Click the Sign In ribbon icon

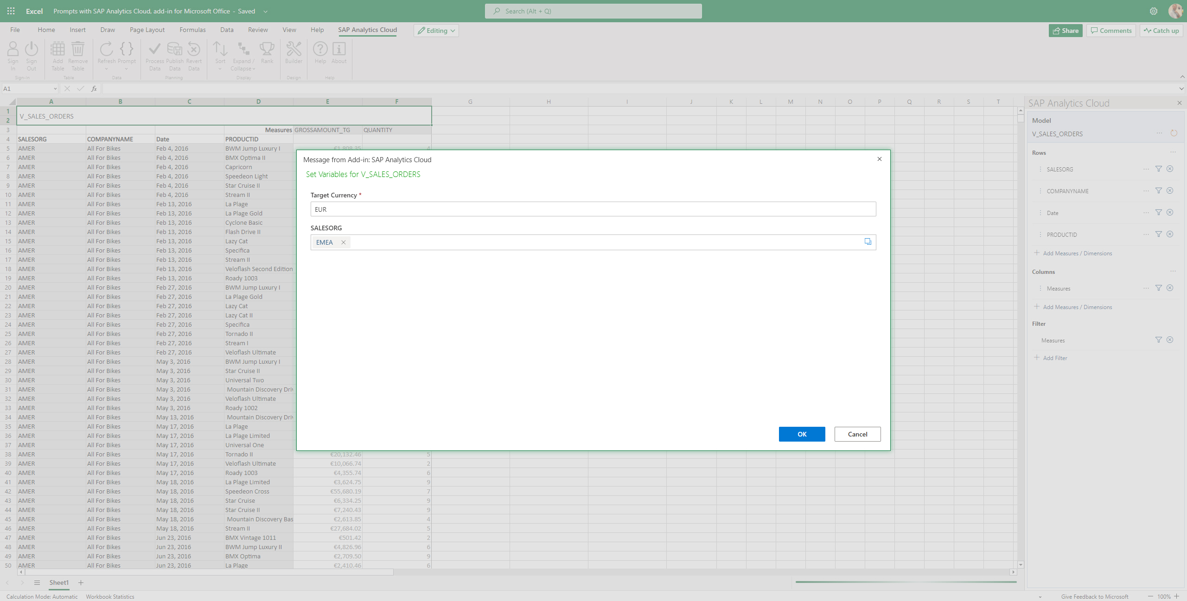(13, 49)
